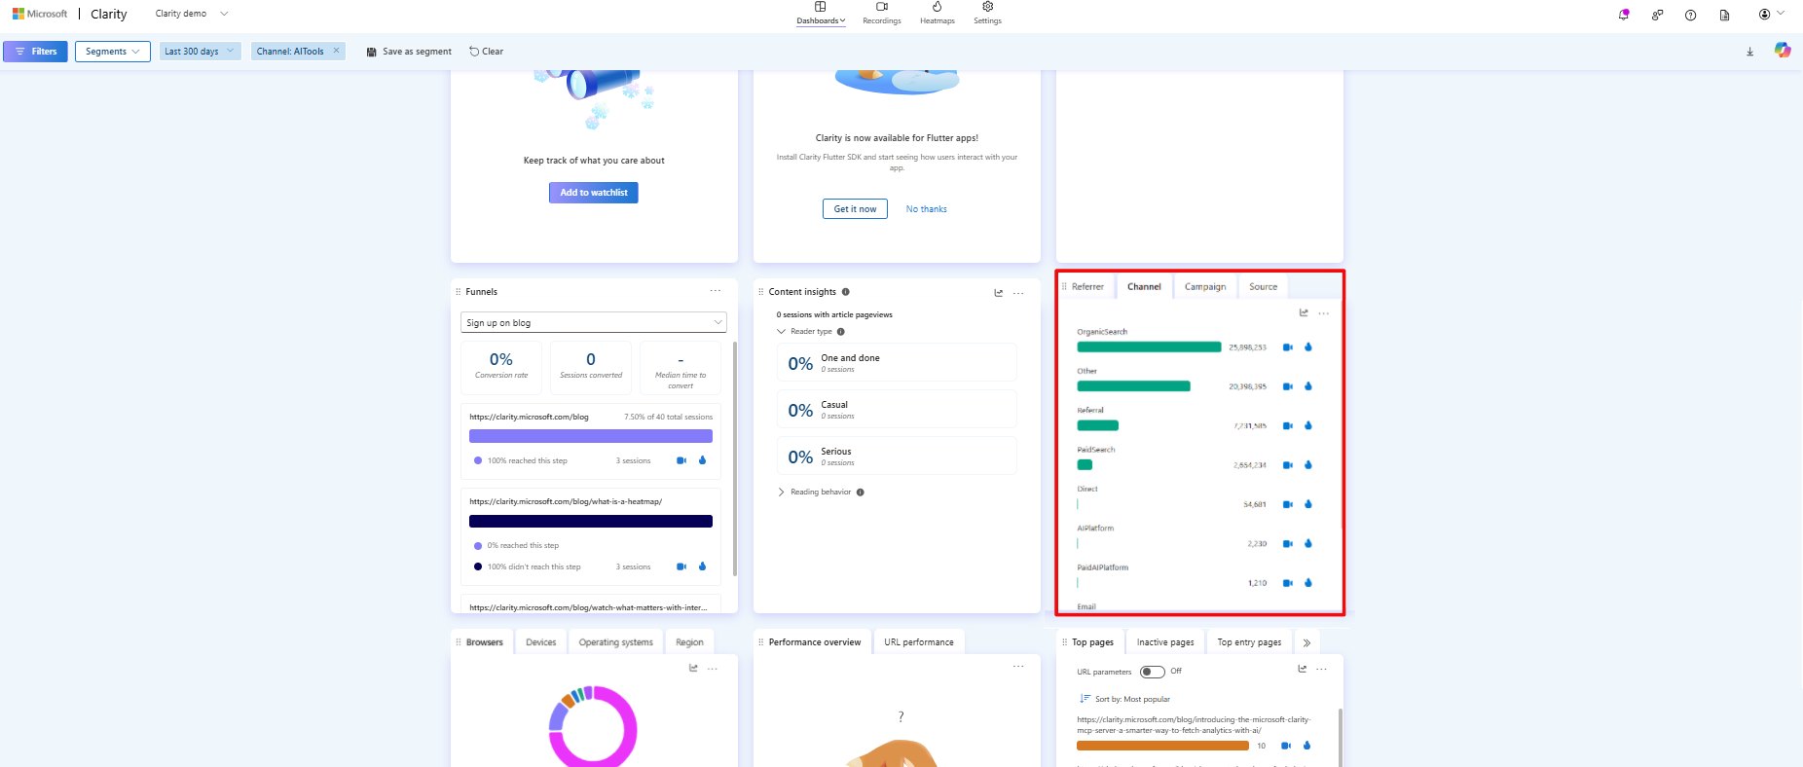Open Channel card chart view icon
This screenshot has height=767, width=1803.
[1304, 313]
